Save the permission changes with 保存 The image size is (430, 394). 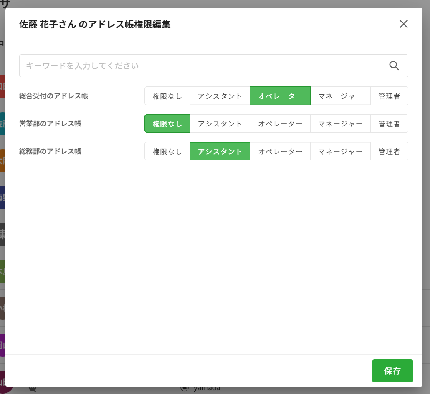point(392,371)
